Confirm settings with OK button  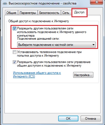(x=68, y=118)
